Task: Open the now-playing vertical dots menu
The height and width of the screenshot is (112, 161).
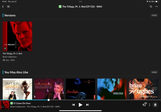Action: click(x=150, y=105)
